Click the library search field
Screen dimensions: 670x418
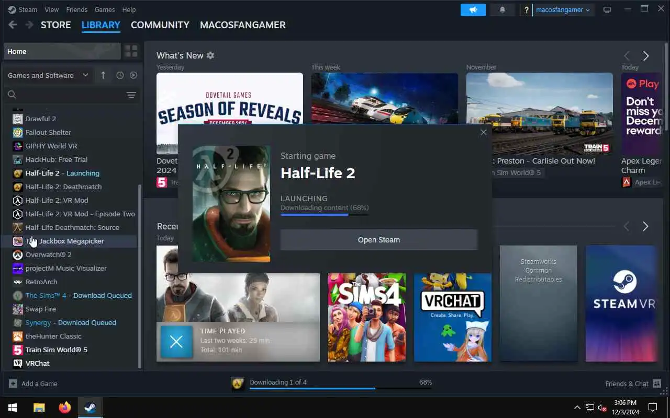tap(71, 95)
